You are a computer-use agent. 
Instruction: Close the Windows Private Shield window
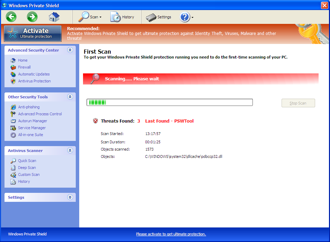324,6
